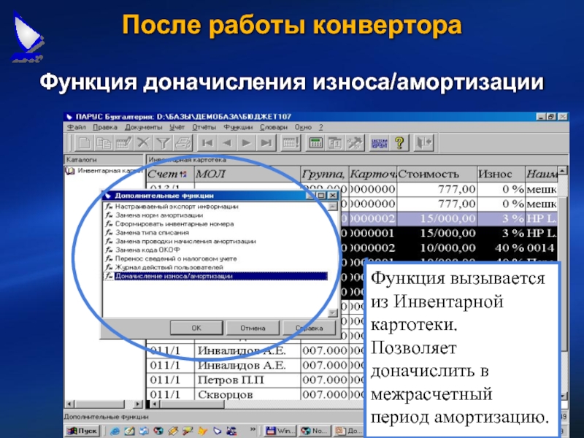This screenshot has width=584, height=438.
Task: Click the function list scroll up arrow
Action: 332,207
